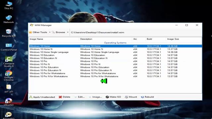Select the Windows 10 Education row
This screenshot has width=212, height=119.
[116, 55]
